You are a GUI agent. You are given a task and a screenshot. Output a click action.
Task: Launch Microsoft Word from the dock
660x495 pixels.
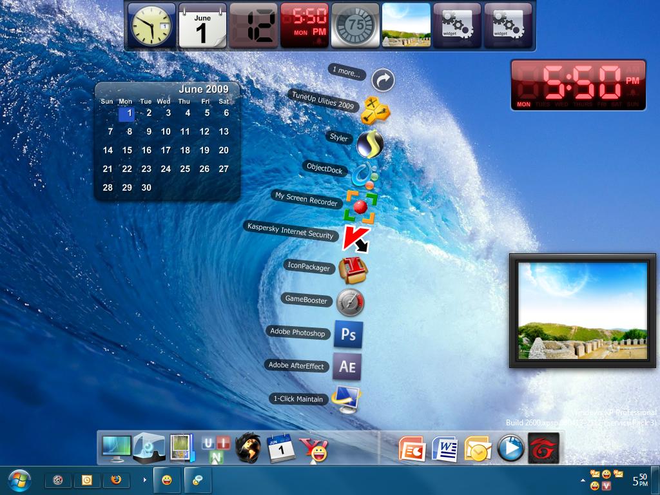point(445,449)
